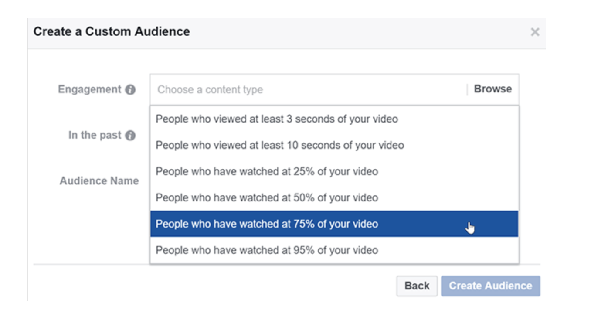Click the Create a Custom Audience title
The image size is (591, 320).
pyautogui.click(x=112, y=31)
